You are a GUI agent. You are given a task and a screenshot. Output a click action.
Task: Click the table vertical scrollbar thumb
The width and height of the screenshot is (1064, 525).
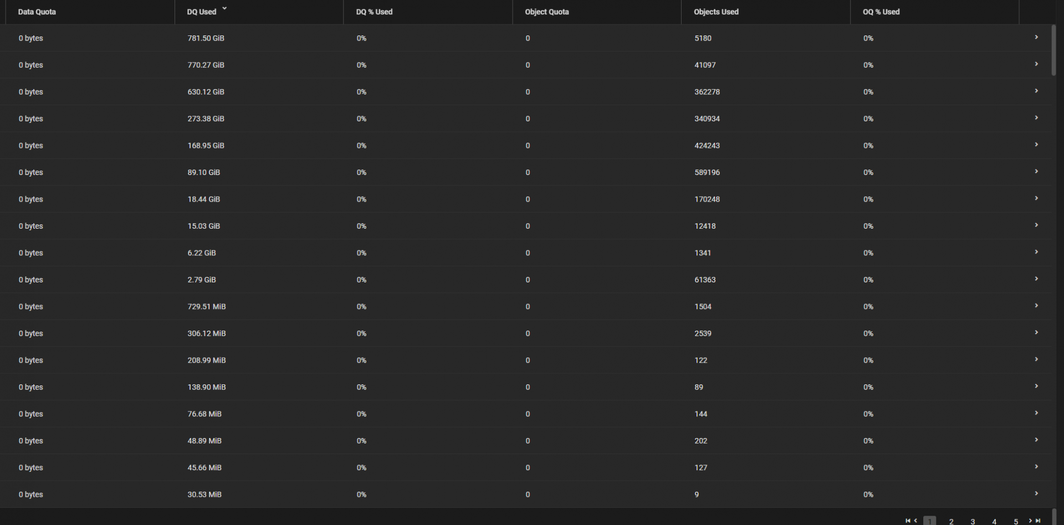coord(1053,50)
